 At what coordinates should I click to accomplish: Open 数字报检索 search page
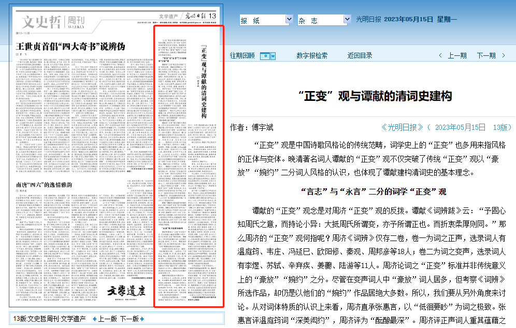pyautogui.click(x=312, y=56)
